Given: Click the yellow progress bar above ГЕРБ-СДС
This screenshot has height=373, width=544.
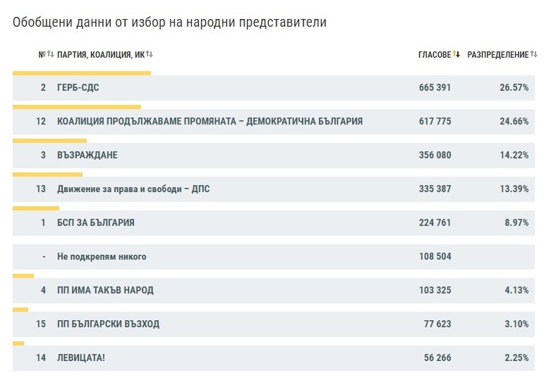Looking at the screenshot, I should (82, 72).
